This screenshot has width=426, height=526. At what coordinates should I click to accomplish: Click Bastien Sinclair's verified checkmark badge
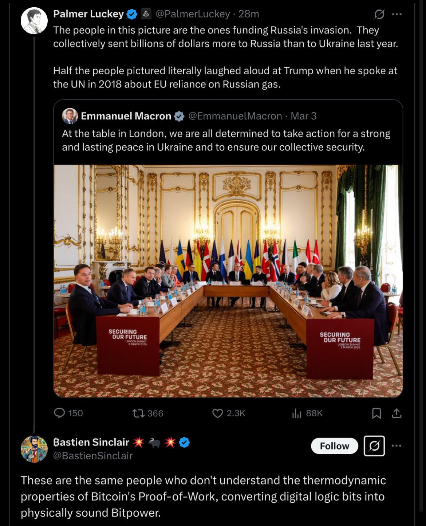coord(185,443)
